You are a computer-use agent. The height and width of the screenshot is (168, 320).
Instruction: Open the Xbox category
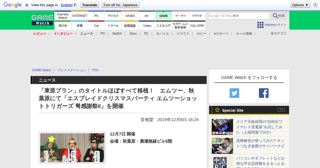coord(133,34)
